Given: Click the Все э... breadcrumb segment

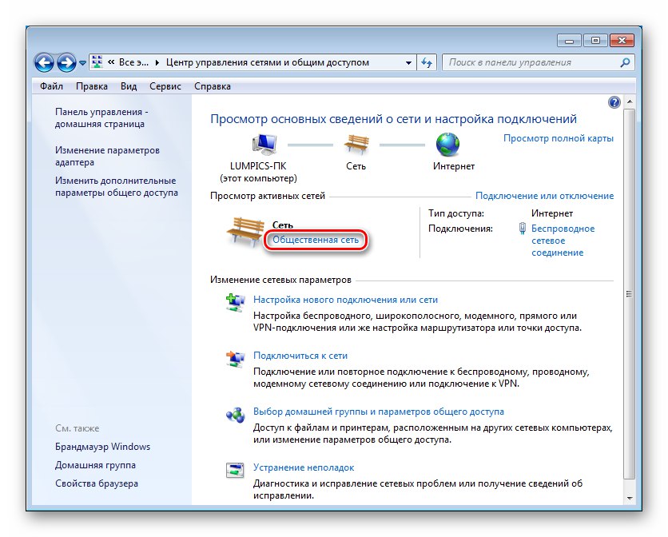Looking at the screenshot, I should (x=133, y=62).
